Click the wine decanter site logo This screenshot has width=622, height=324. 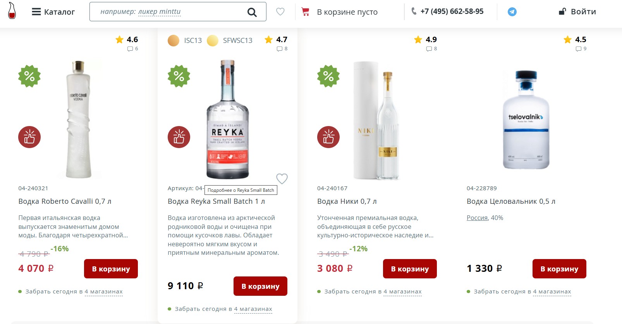pos(12,11)
